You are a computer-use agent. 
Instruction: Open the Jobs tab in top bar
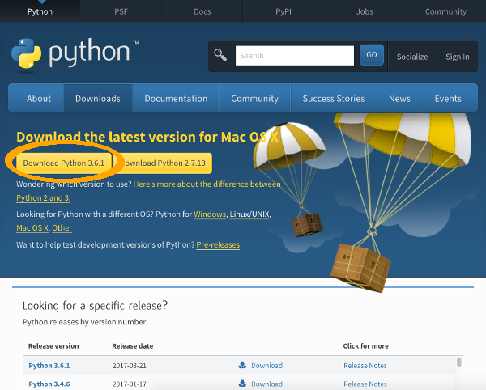364,11
